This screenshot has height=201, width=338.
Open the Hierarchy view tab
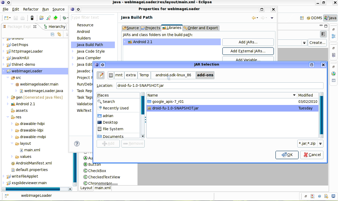[55, 27]
